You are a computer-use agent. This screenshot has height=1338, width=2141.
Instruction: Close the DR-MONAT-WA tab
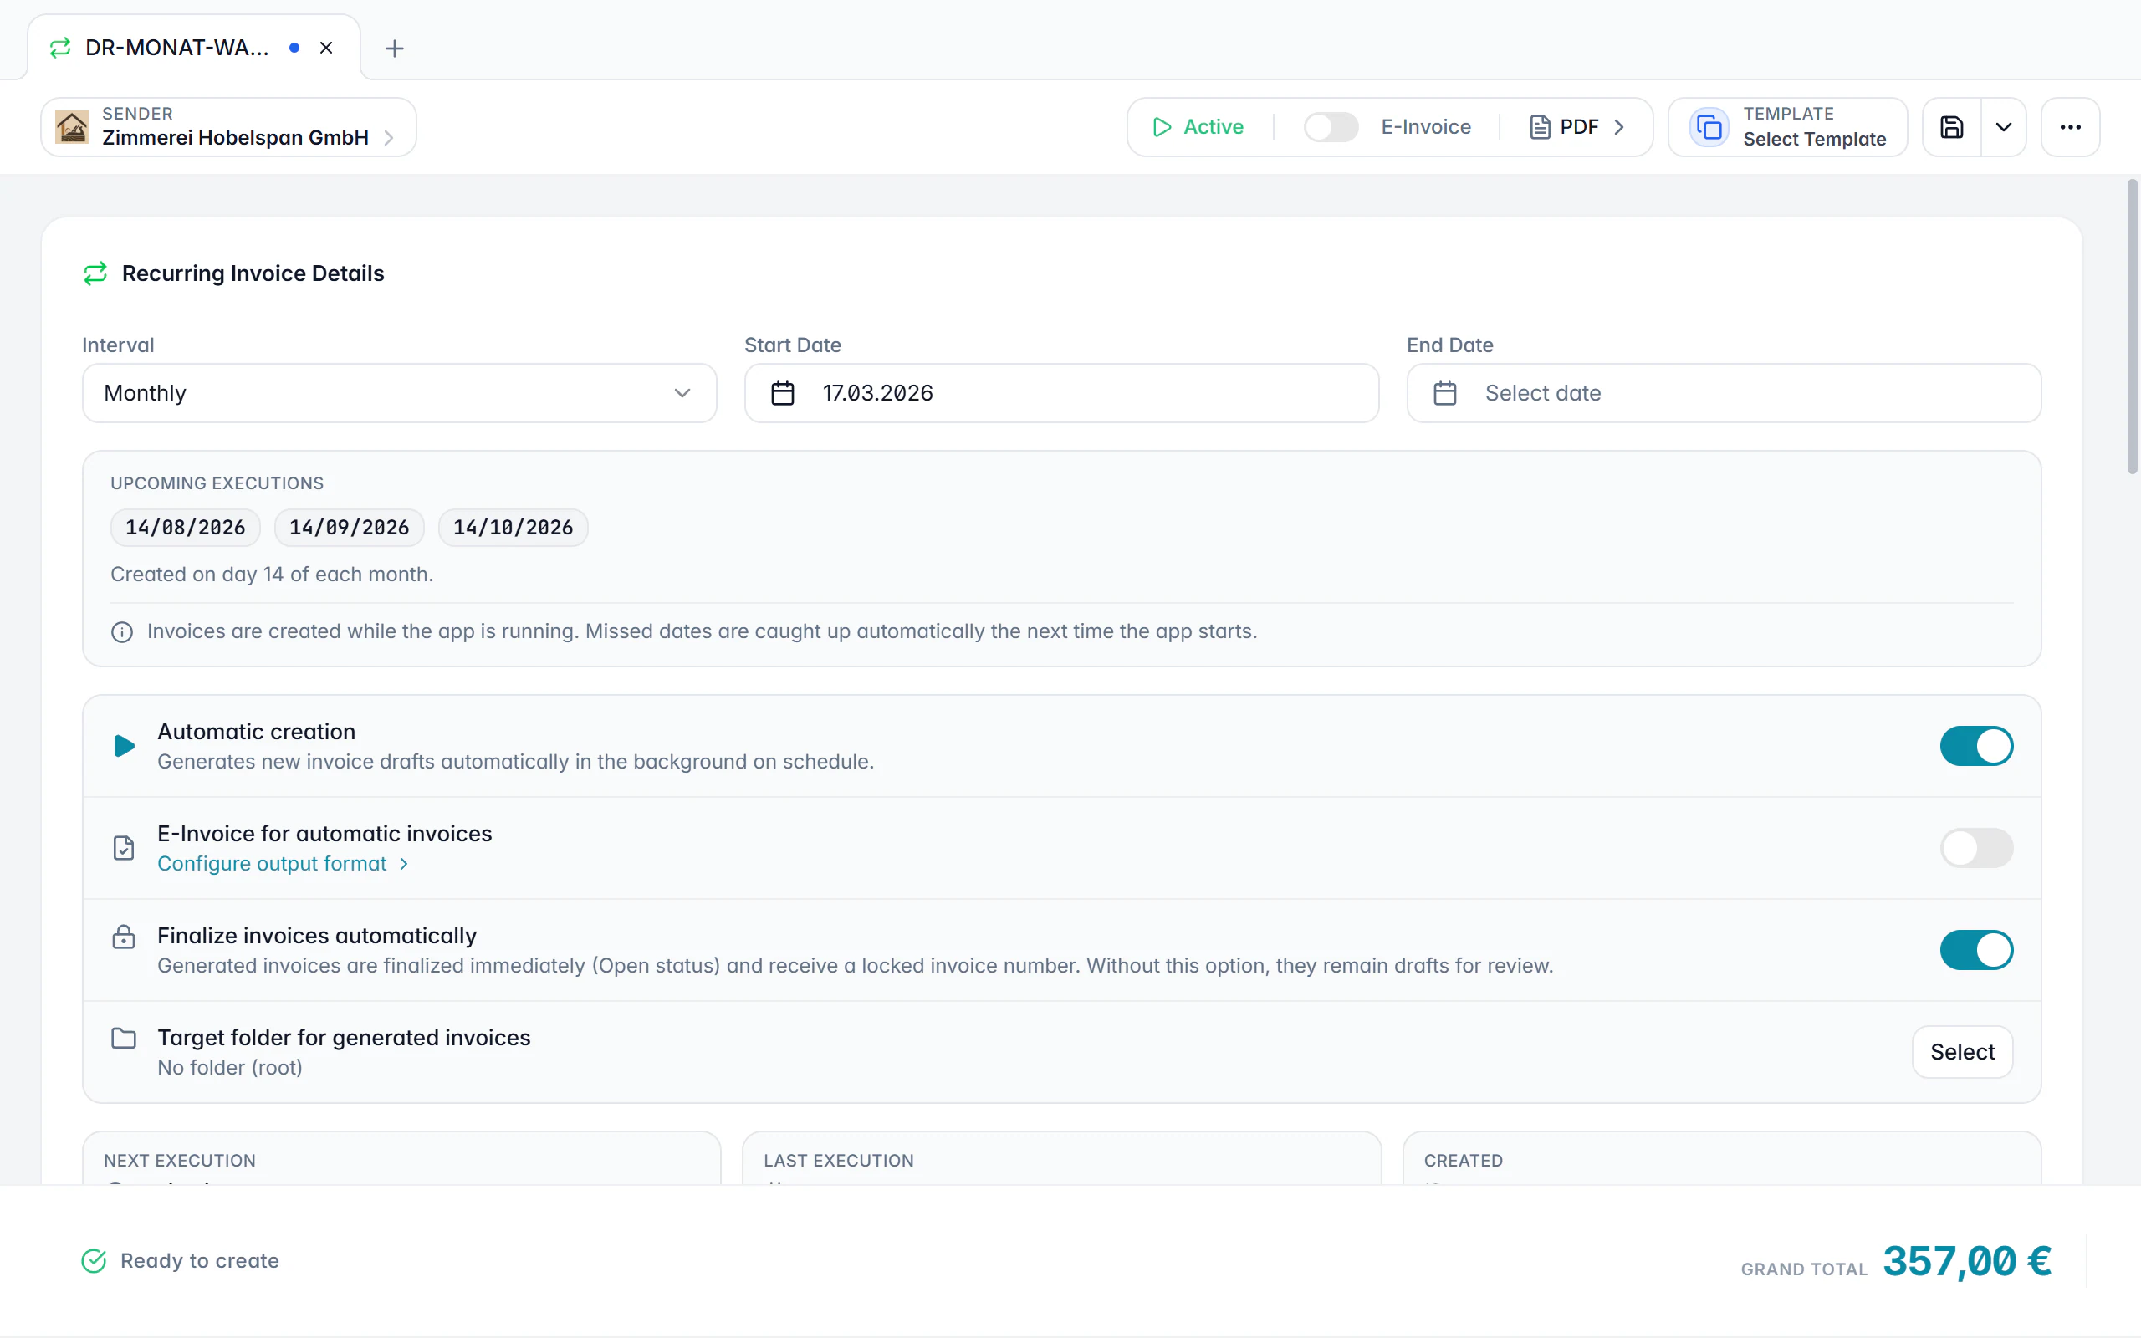point(326,48)
